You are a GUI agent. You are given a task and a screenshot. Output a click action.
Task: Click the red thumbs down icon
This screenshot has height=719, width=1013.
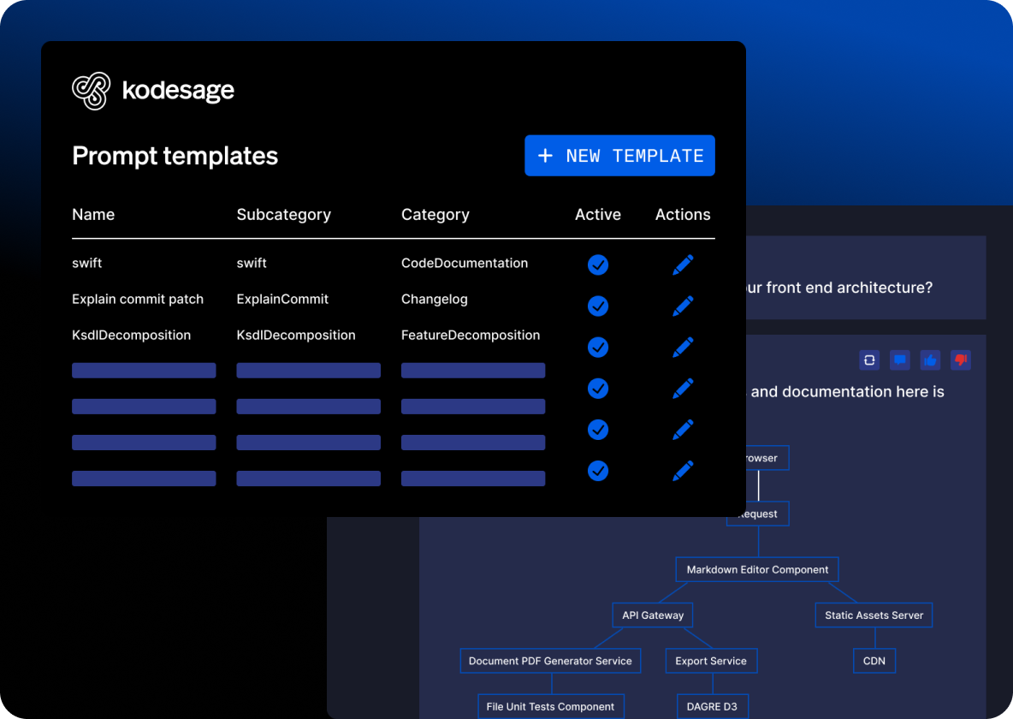click(x=960, y=360)
